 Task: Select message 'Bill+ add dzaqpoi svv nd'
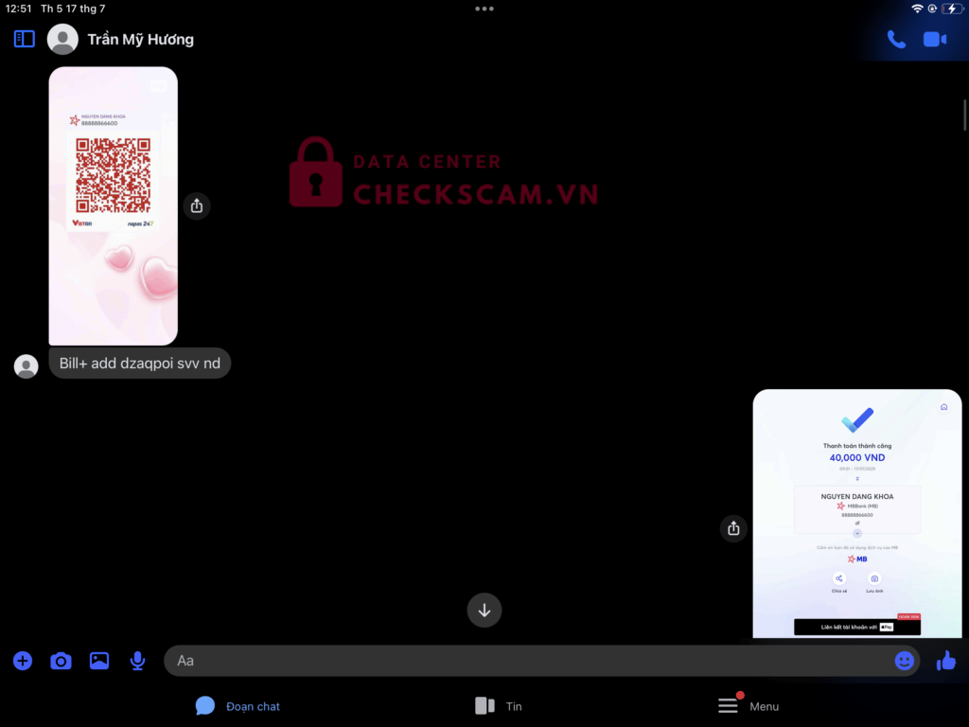(x=140, y=363)
